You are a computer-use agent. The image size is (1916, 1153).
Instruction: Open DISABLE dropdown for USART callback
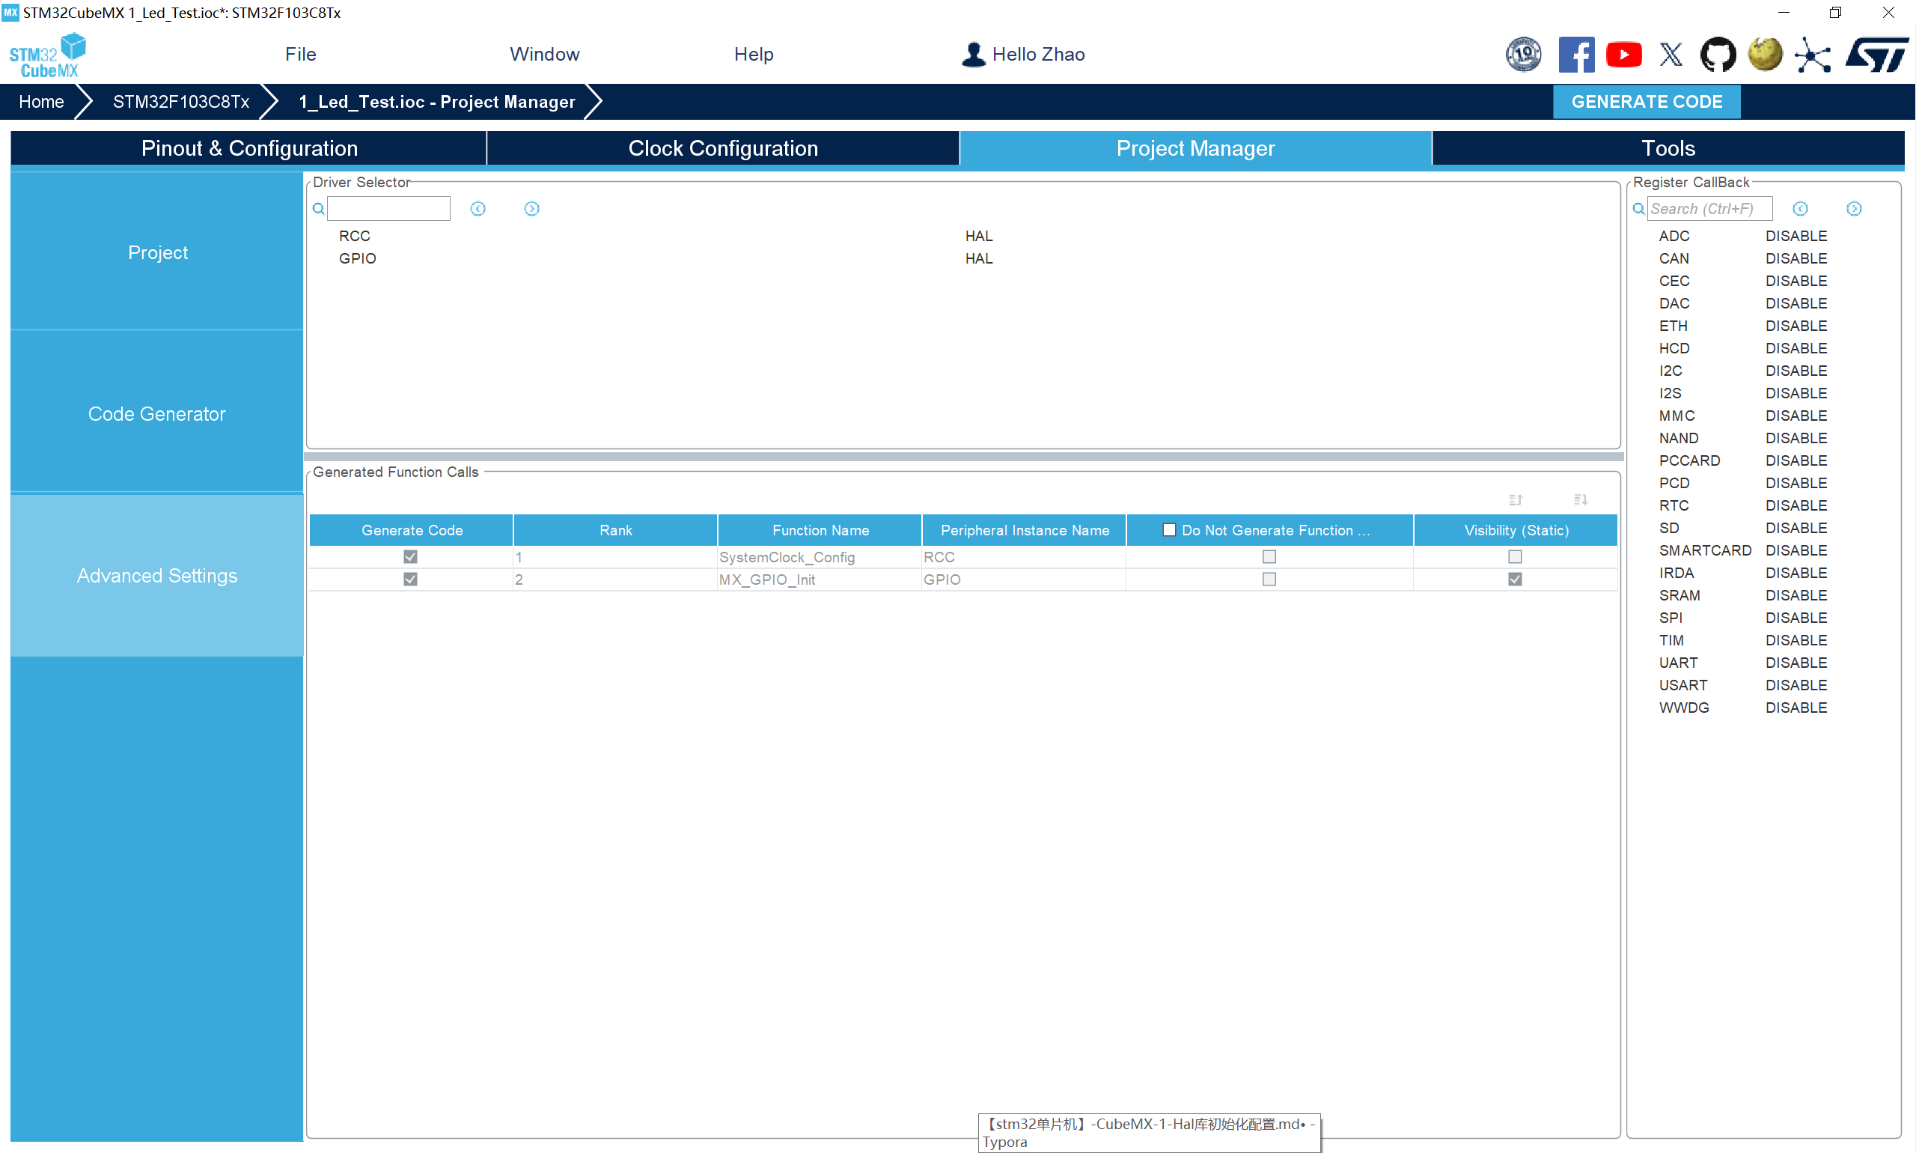tap(1796, 684)
